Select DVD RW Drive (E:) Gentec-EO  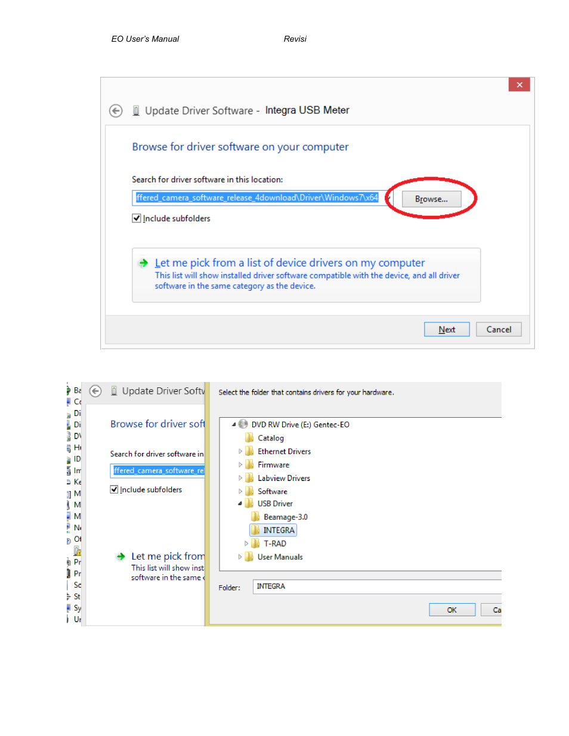coord(301,424)
